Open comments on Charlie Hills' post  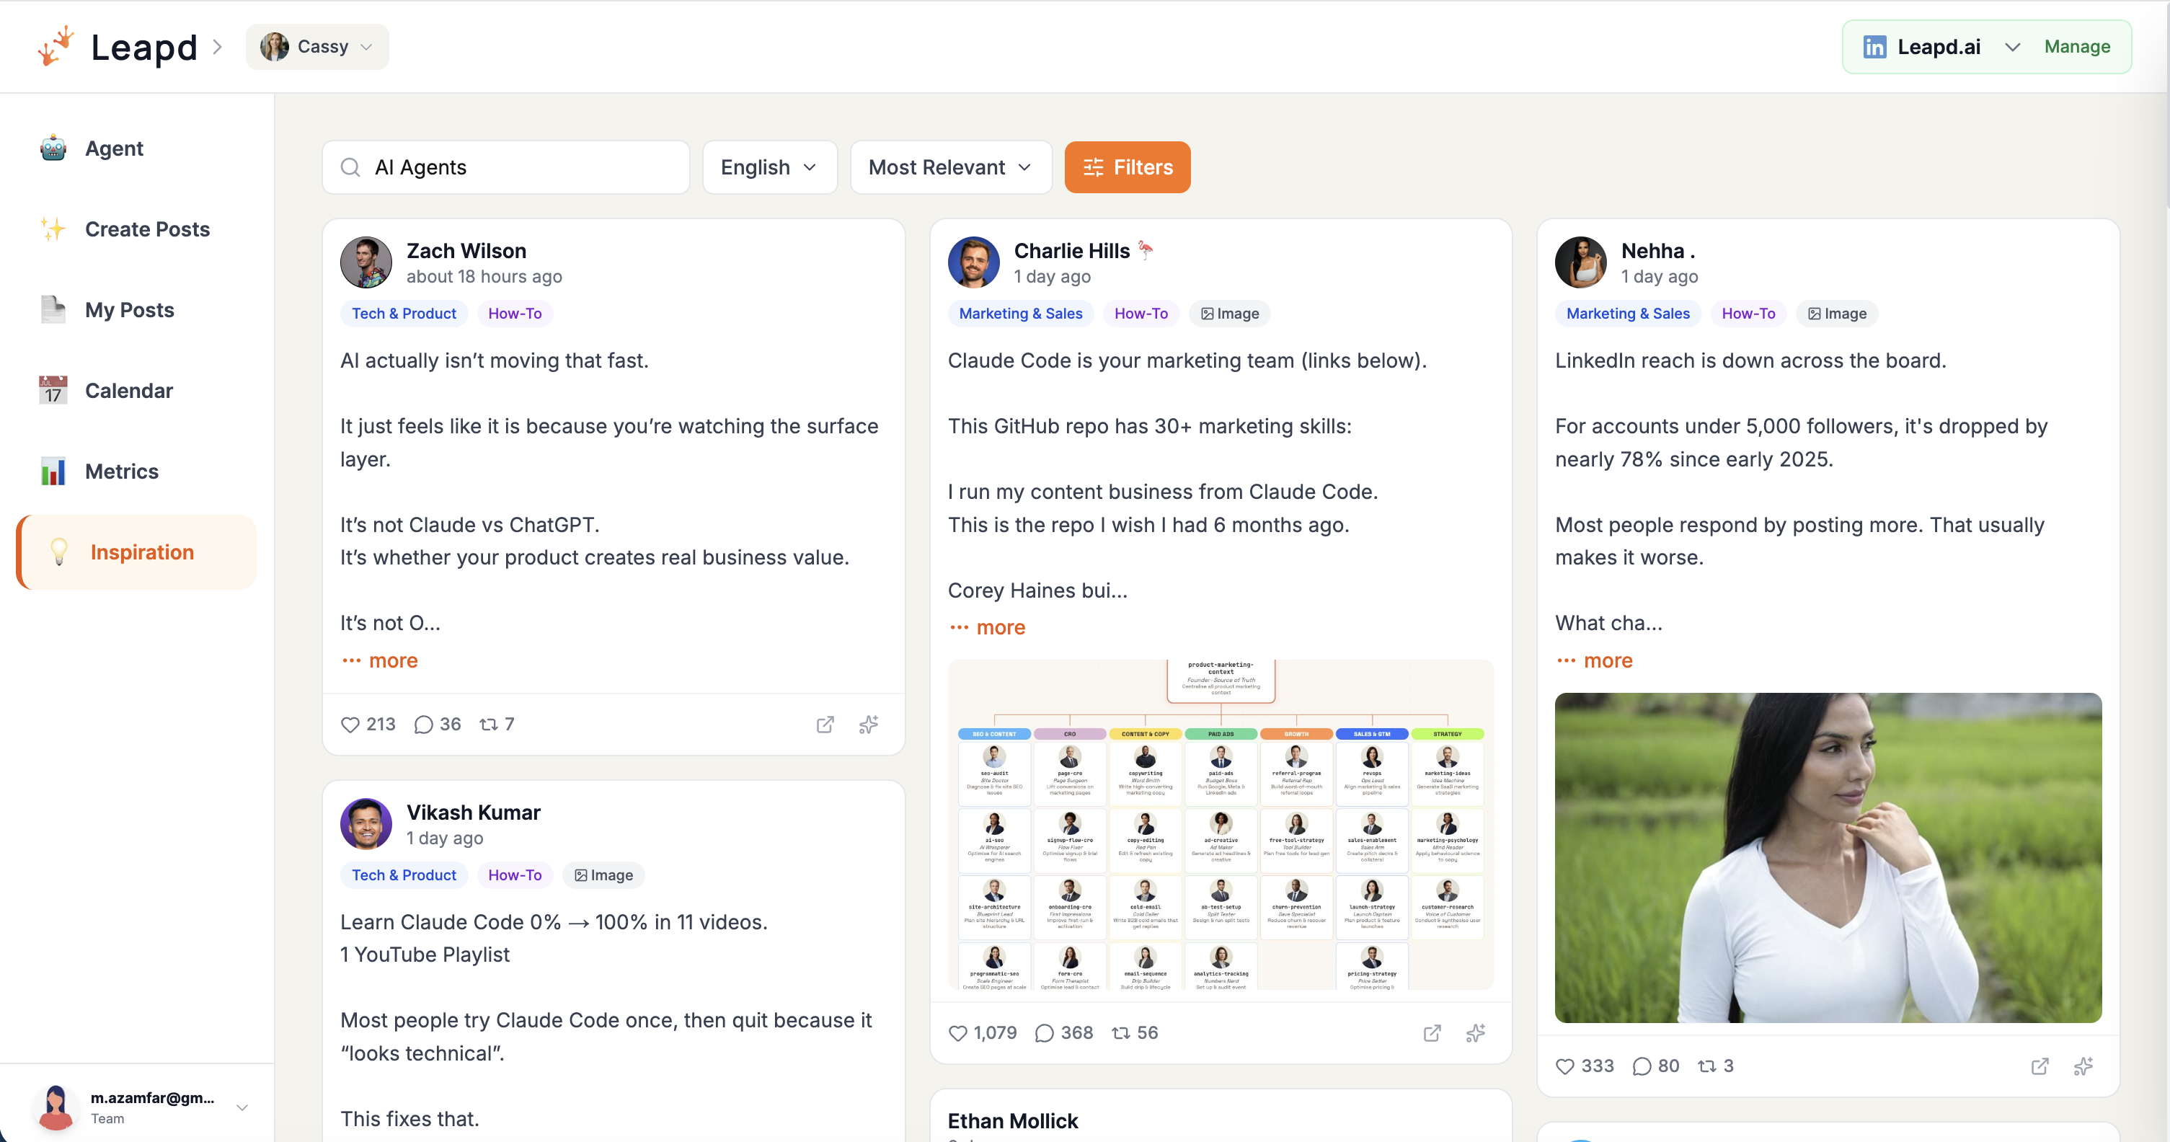pos(1045,1032)
